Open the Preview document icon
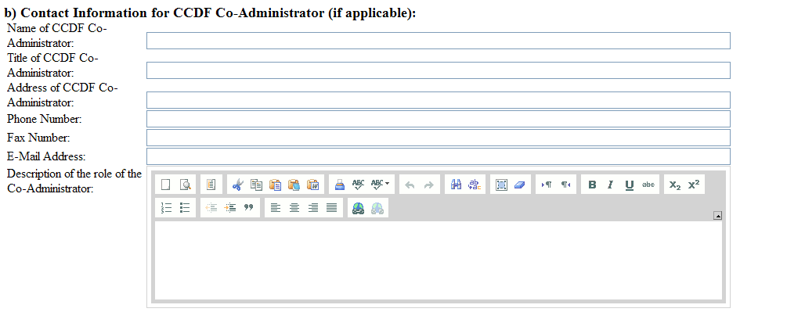 pos(185,185)
